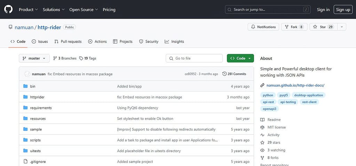Switch to the Security tab

pyautogui.click(x=149, y=41)
